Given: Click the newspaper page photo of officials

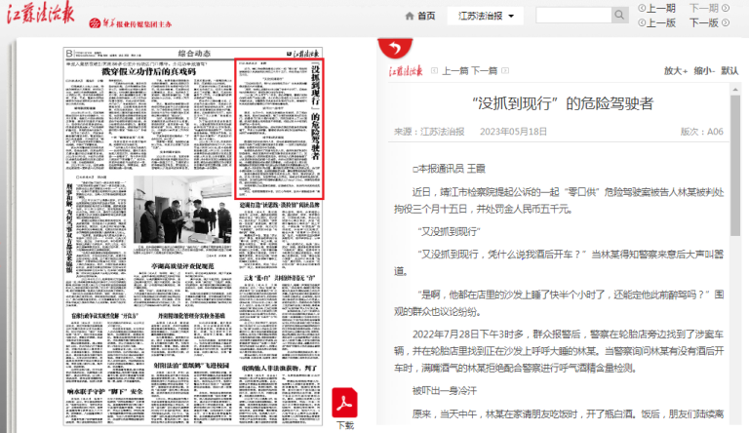Looking at the screenshot, I should (182, 210).
